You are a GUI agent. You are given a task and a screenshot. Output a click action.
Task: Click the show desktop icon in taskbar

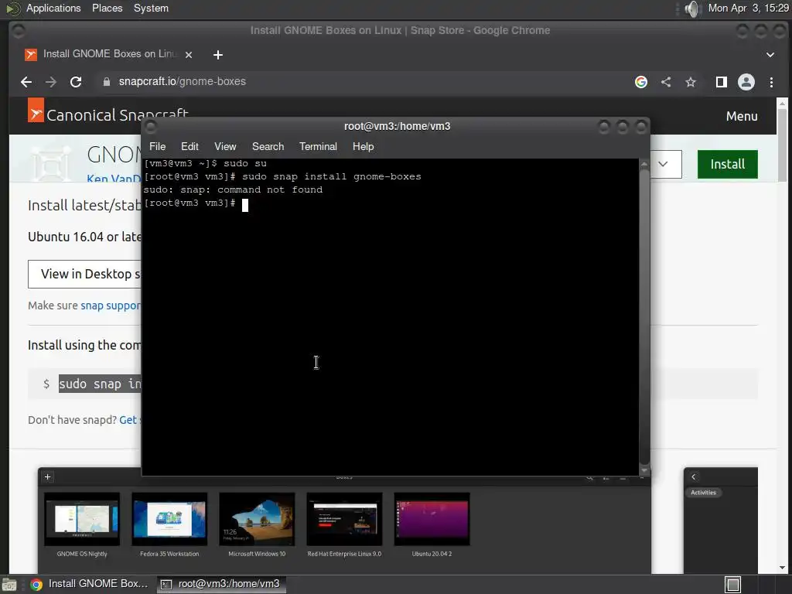coord(9,585)
